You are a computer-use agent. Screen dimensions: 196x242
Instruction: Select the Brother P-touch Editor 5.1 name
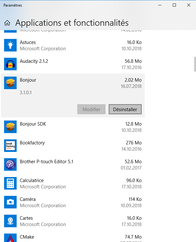[x=46, y=162]
